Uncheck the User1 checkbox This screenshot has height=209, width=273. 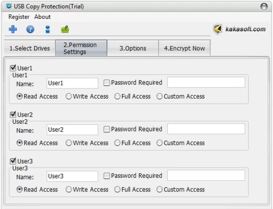coord(13,68)
